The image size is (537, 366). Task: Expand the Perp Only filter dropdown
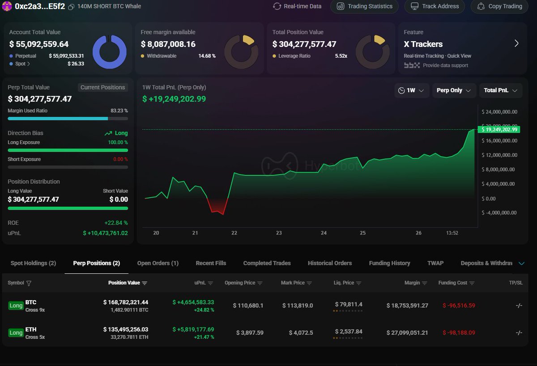click(454, 90)
